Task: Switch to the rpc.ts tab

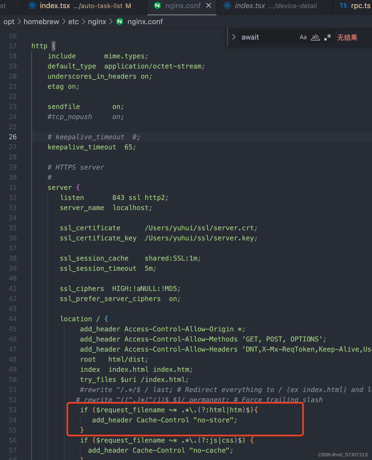Action: (x=353, y=6)
